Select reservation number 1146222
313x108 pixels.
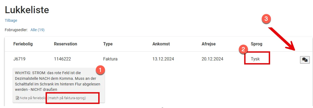pos(63,59)
